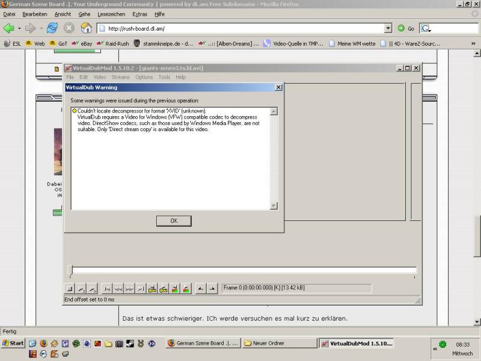The width and height of the screenshot is (481, 361).
Task: Click the next scene change icon
Action: click(186, 289)
